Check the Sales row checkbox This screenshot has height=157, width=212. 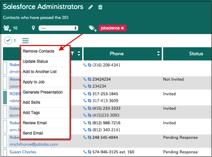coord(5,112)
